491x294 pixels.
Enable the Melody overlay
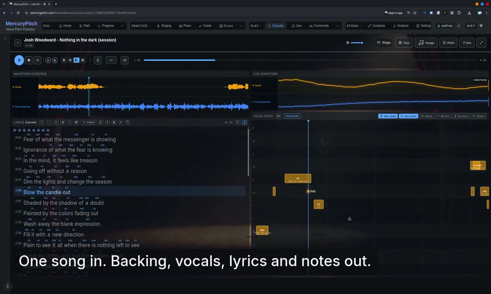427,116
